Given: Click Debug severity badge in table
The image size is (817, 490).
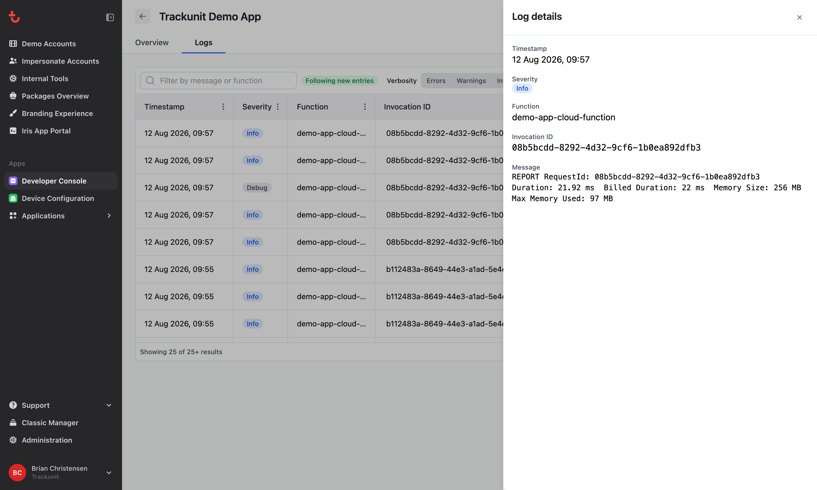Looking at the screenshot, I should coord(257,188).
